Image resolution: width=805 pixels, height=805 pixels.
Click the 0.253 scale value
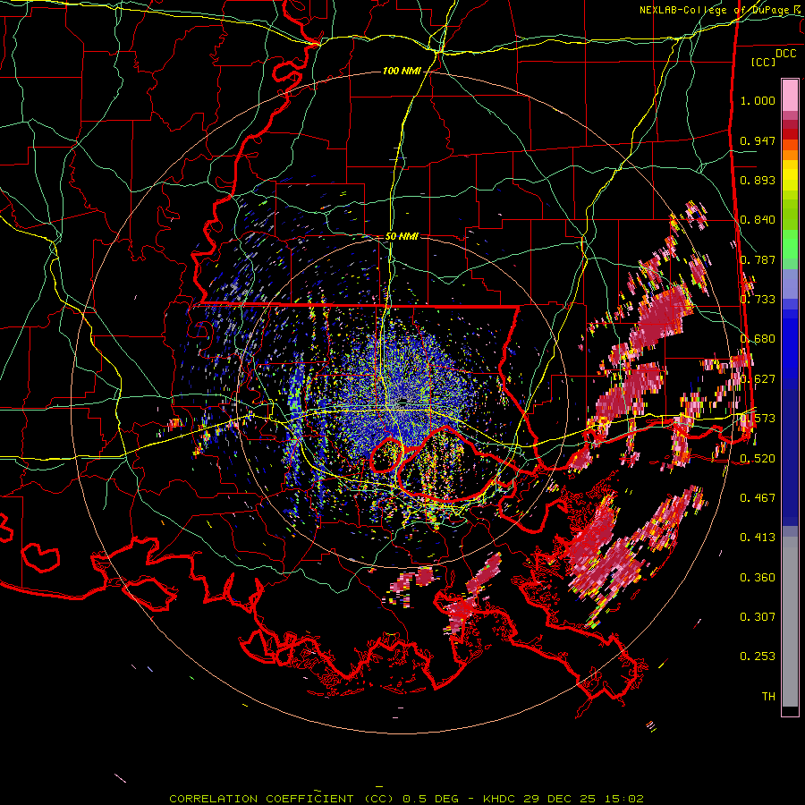[758, 657]
